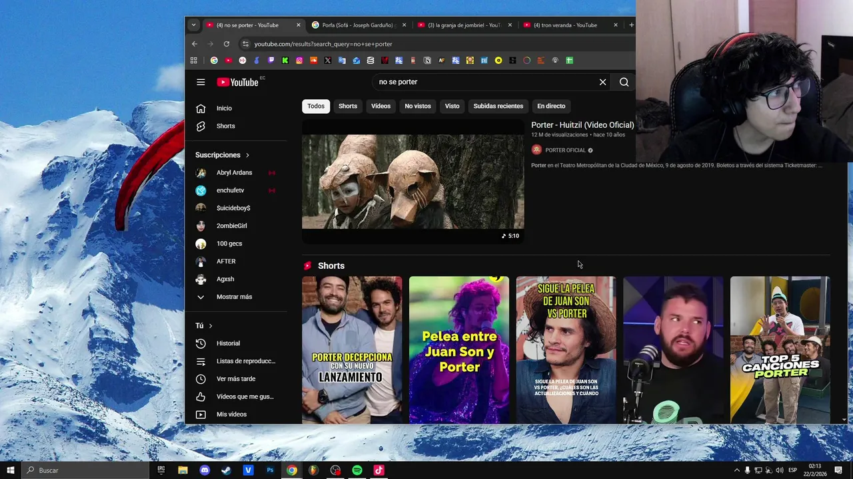The height and width of the screenshot is (479, 853).
Task: Switch to la granja de jombriel tab
Action: coord(464,25)
